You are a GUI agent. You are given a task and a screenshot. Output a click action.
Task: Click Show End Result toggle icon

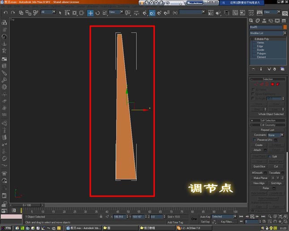coord(261,69)
